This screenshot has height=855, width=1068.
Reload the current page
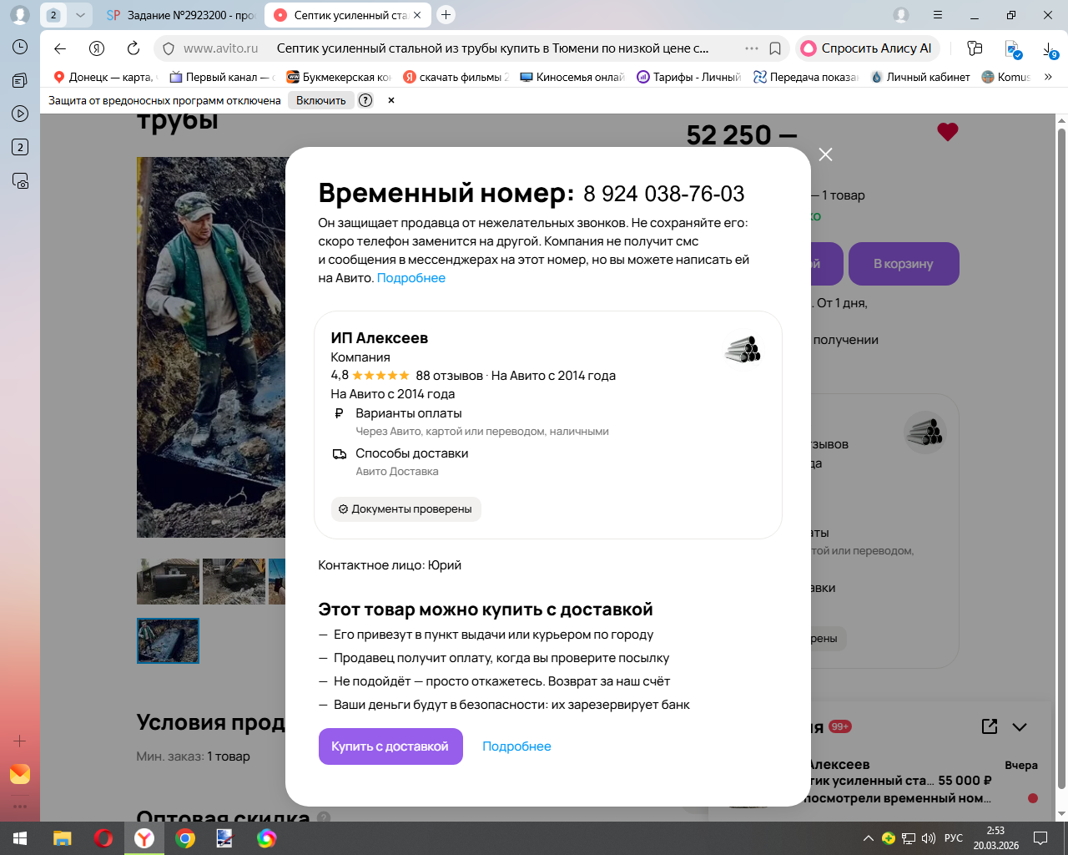(133, 48)
